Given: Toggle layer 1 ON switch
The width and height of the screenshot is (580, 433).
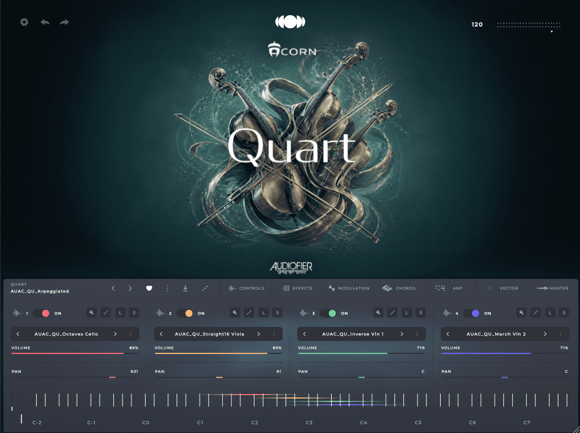Looking at the screenshot, I should [41, 313].
